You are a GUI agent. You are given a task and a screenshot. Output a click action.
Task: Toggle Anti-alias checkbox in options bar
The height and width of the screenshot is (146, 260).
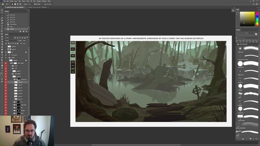pos(35,4)
